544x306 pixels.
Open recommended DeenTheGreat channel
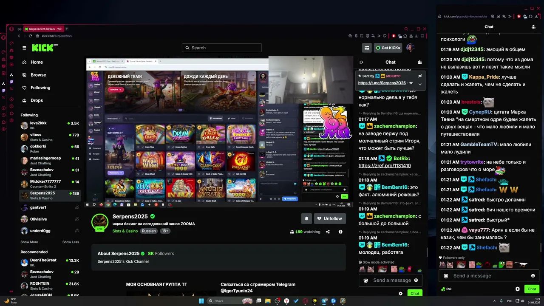[50, 262]
